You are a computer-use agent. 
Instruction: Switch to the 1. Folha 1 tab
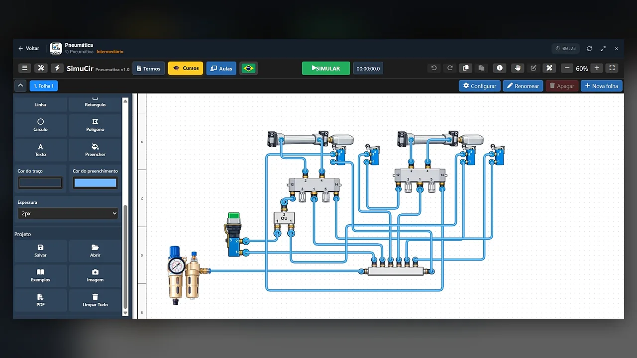coord(44,86)
